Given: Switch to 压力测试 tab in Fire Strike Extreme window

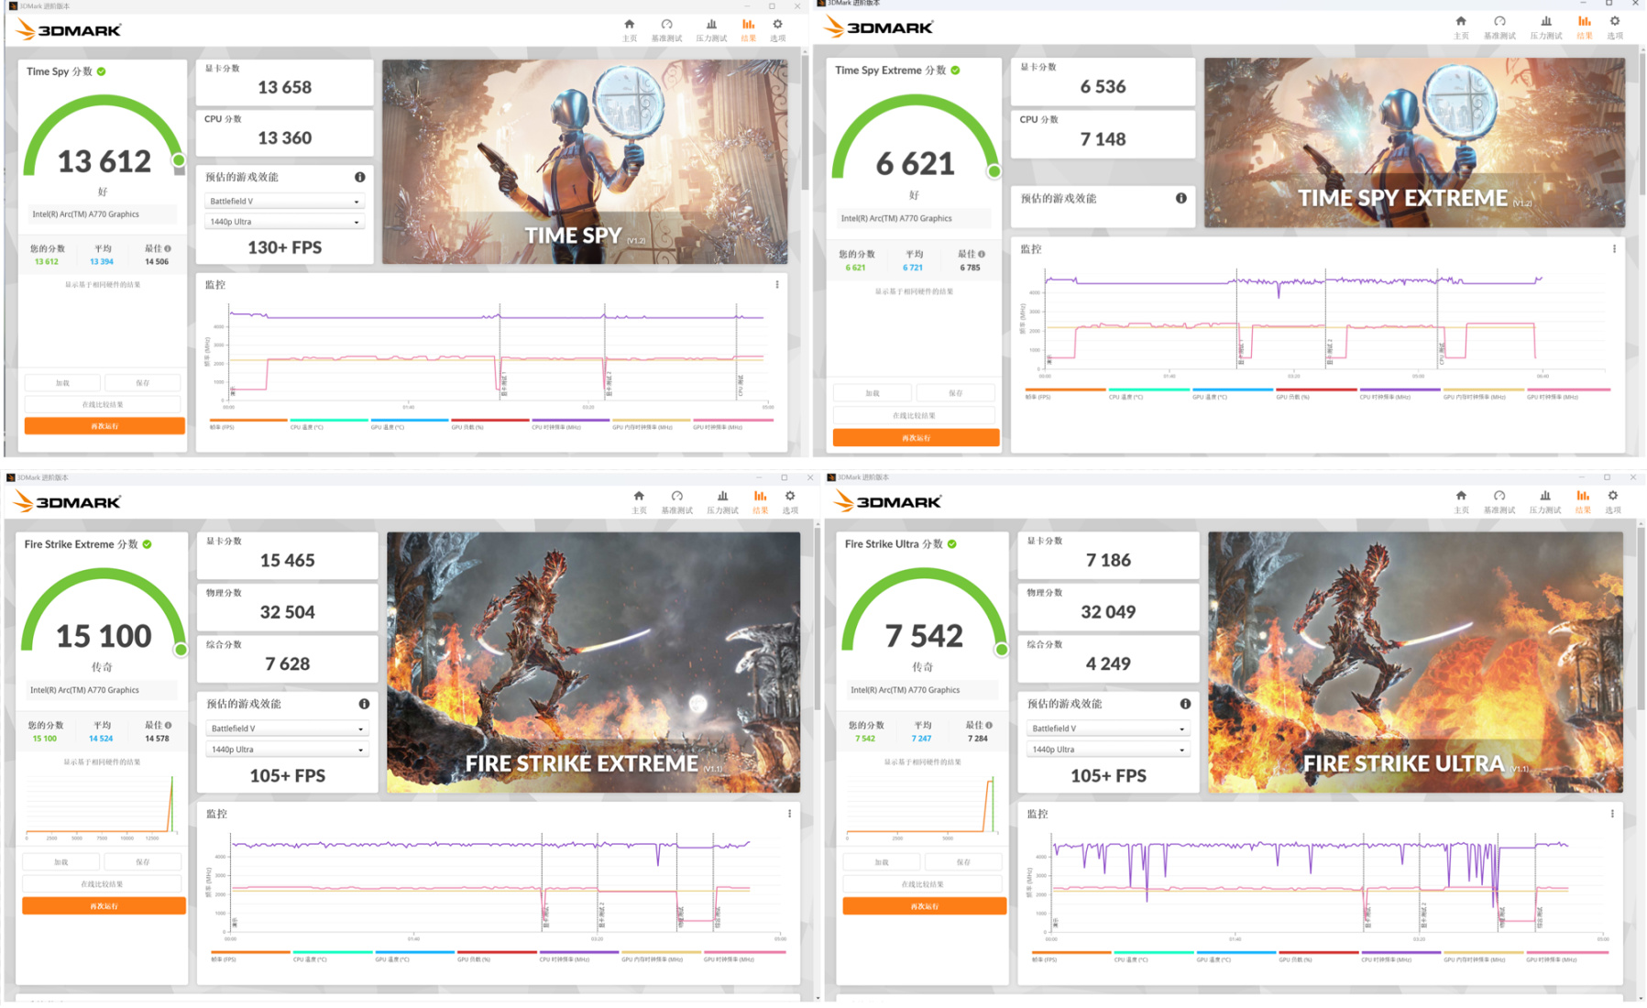Looking at the screenshot, I should [x=722, y=502].
